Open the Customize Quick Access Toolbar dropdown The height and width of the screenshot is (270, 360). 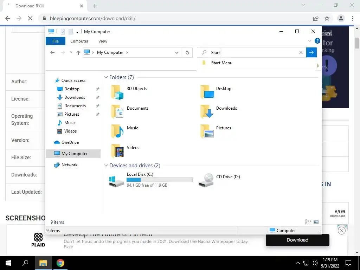77,32
